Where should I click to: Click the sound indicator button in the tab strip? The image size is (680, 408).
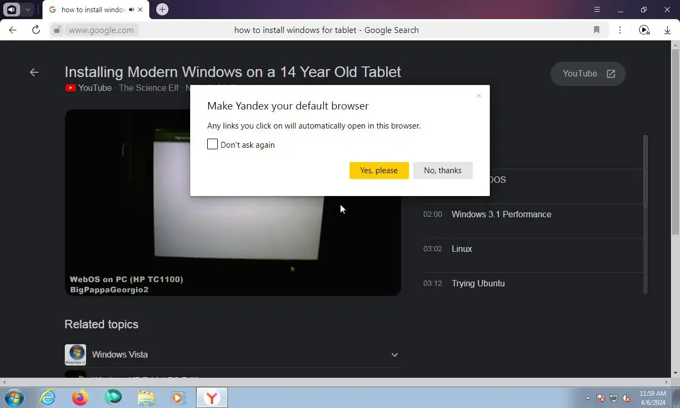(12, 10)
